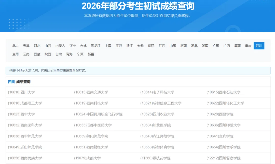The width and height of the screenshot is (275, 164).
Task: Select the 内蒙古 province tab
Action: (60, 46)
